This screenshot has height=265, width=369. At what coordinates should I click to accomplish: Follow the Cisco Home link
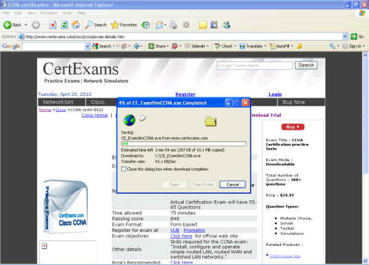click(x=95, y=116)
